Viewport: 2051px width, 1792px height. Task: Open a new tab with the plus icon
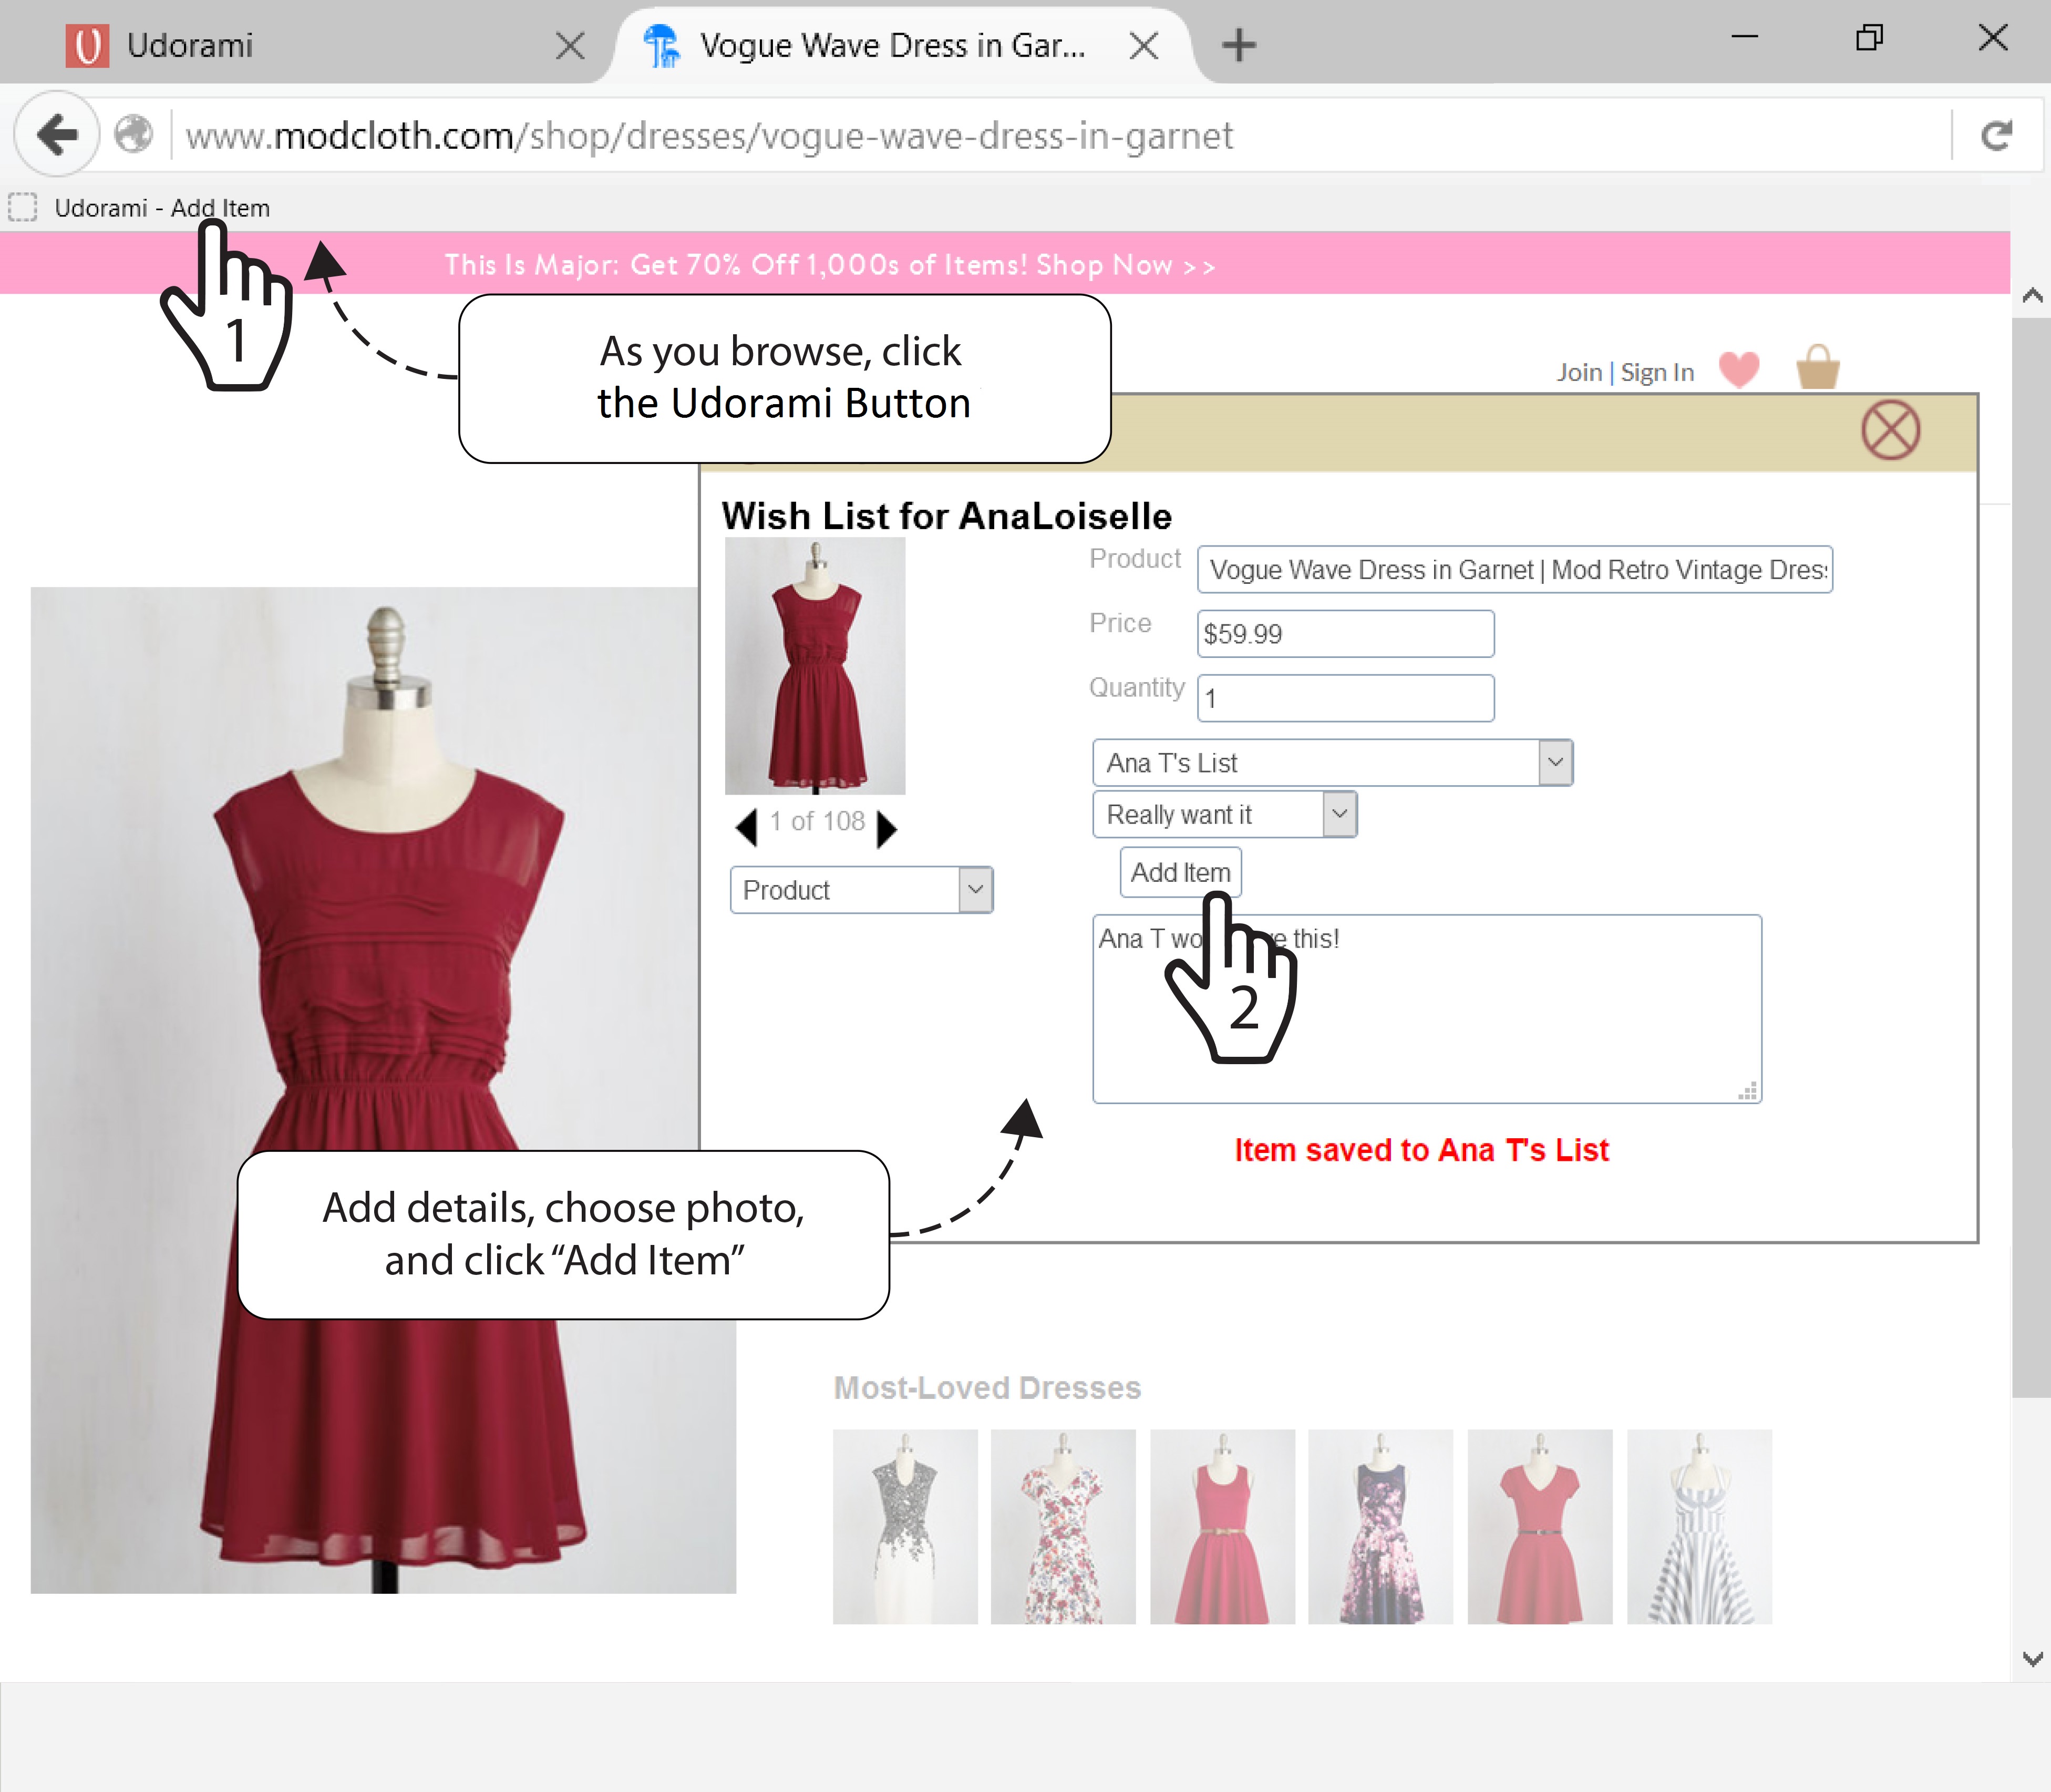(1239, 45)
